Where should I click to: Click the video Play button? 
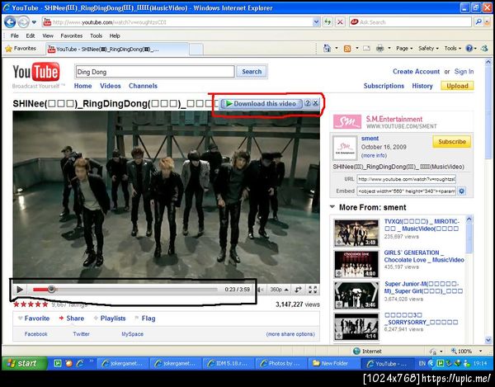(x=20, y=290)
